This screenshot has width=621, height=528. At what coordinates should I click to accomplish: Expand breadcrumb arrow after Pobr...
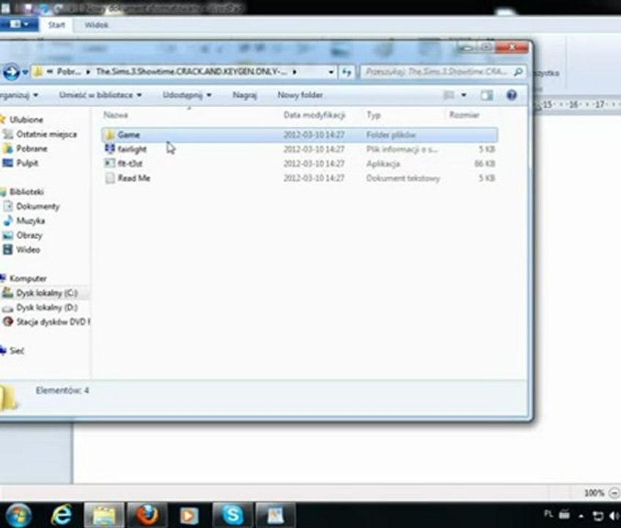(x=88, y=72)
